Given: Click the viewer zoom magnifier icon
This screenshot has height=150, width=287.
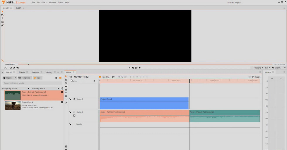Looking at the screenshot, I should coord(273,68).
